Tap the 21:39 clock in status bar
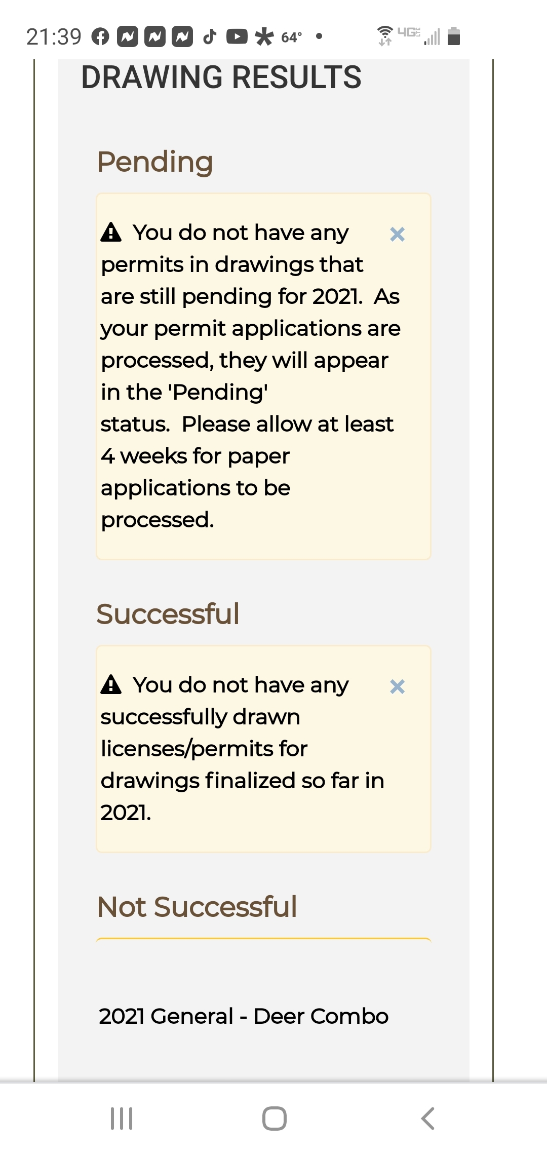Viewport: 547px width, 1155px height. click(54, 36)
